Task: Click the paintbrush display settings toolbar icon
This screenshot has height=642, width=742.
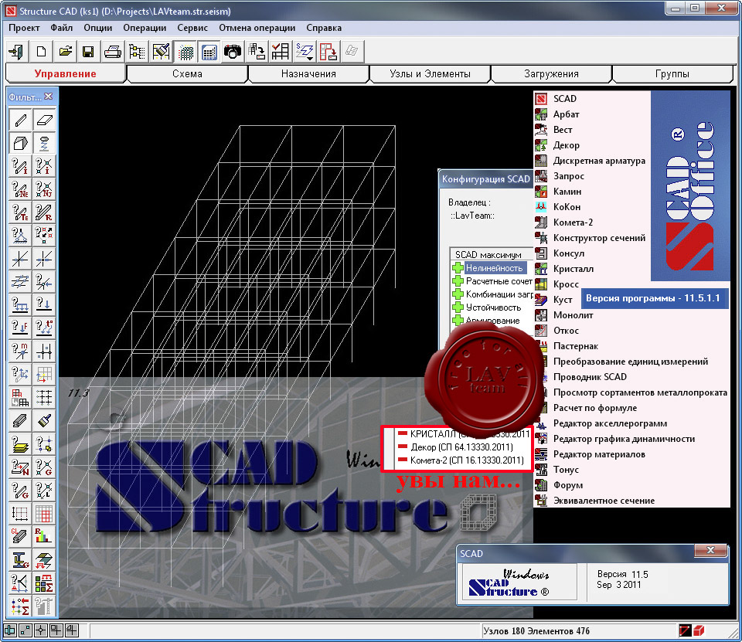Action: point(161,51)
